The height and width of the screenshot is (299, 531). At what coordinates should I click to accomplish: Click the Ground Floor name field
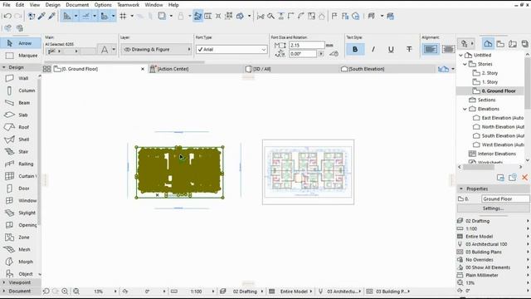(505, 199)
